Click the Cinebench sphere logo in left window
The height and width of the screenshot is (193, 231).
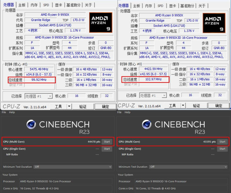[31, 124]
